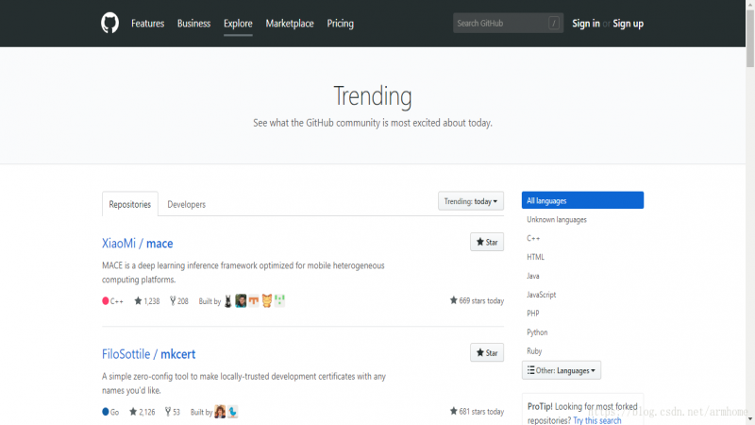Click the Sign up link

click(x=628, y=24)
